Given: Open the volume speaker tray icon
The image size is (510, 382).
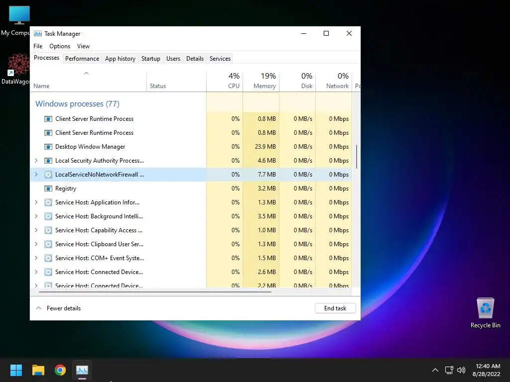Looking at the screenshot, I should pyautogui.click(x=461, y=370).
